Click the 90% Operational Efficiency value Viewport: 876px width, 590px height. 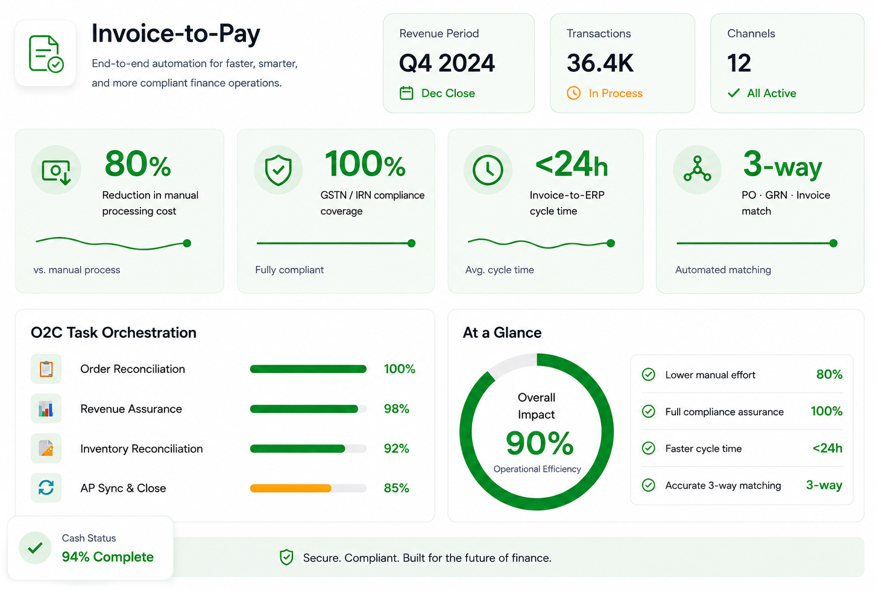point(540,444)
